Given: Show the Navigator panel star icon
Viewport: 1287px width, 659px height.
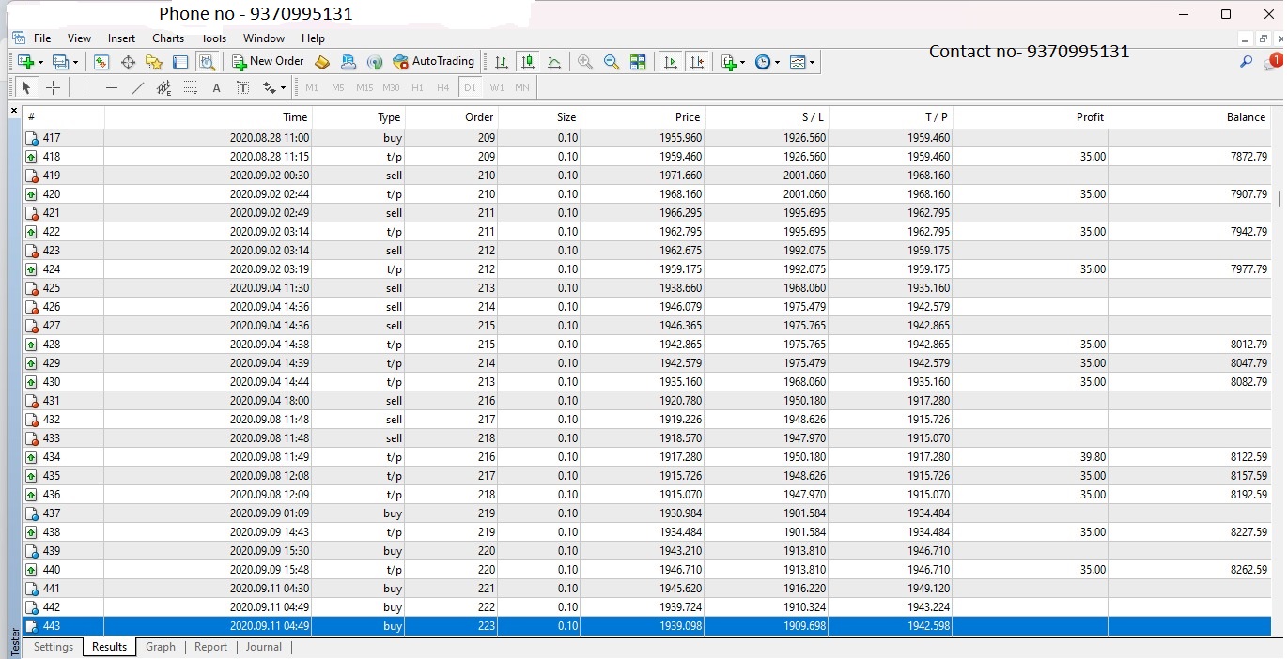Looking at the screenshot, I should click(x=154, y=62).
